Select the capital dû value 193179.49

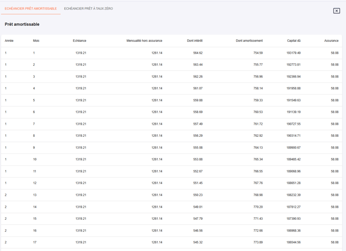pos(293,53)
